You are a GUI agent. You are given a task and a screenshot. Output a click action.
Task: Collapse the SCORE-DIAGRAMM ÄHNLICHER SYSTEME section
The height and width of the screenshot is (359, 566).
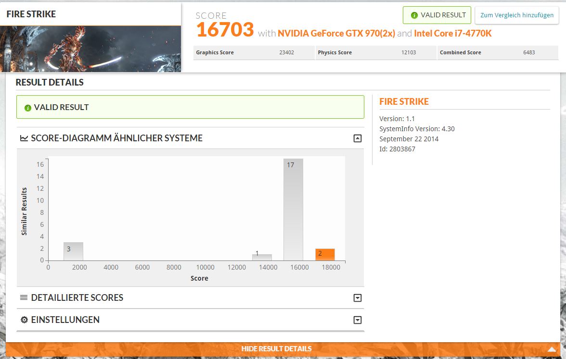tap(357, 138)
